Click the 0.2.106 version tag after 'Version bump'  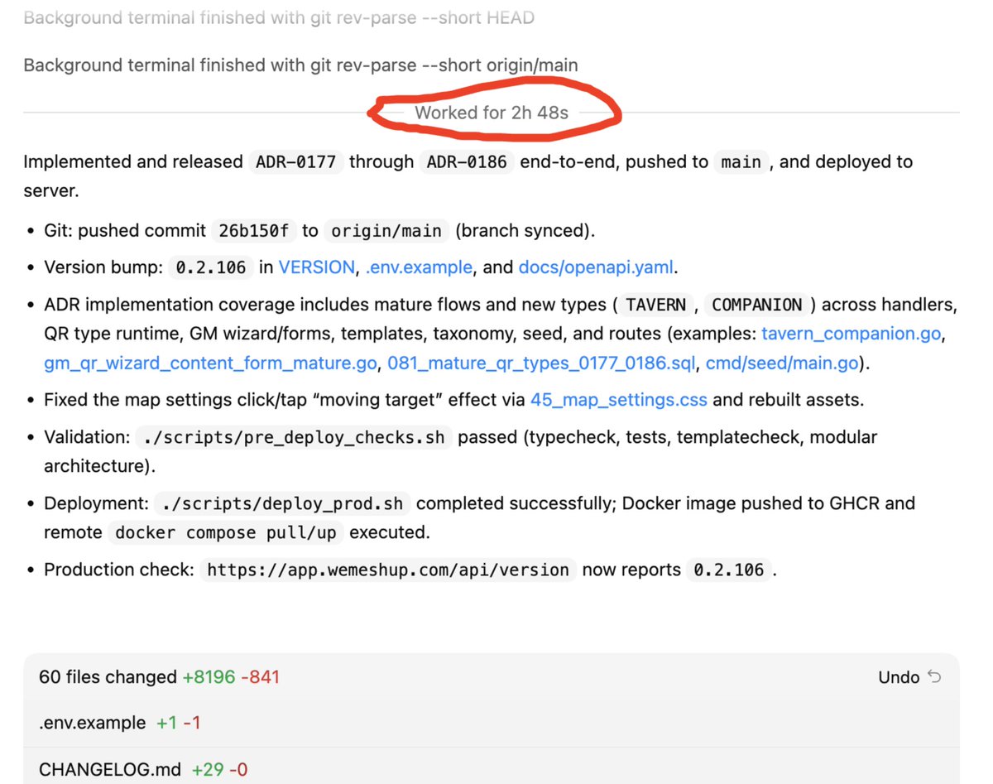[x=211, y=267]
